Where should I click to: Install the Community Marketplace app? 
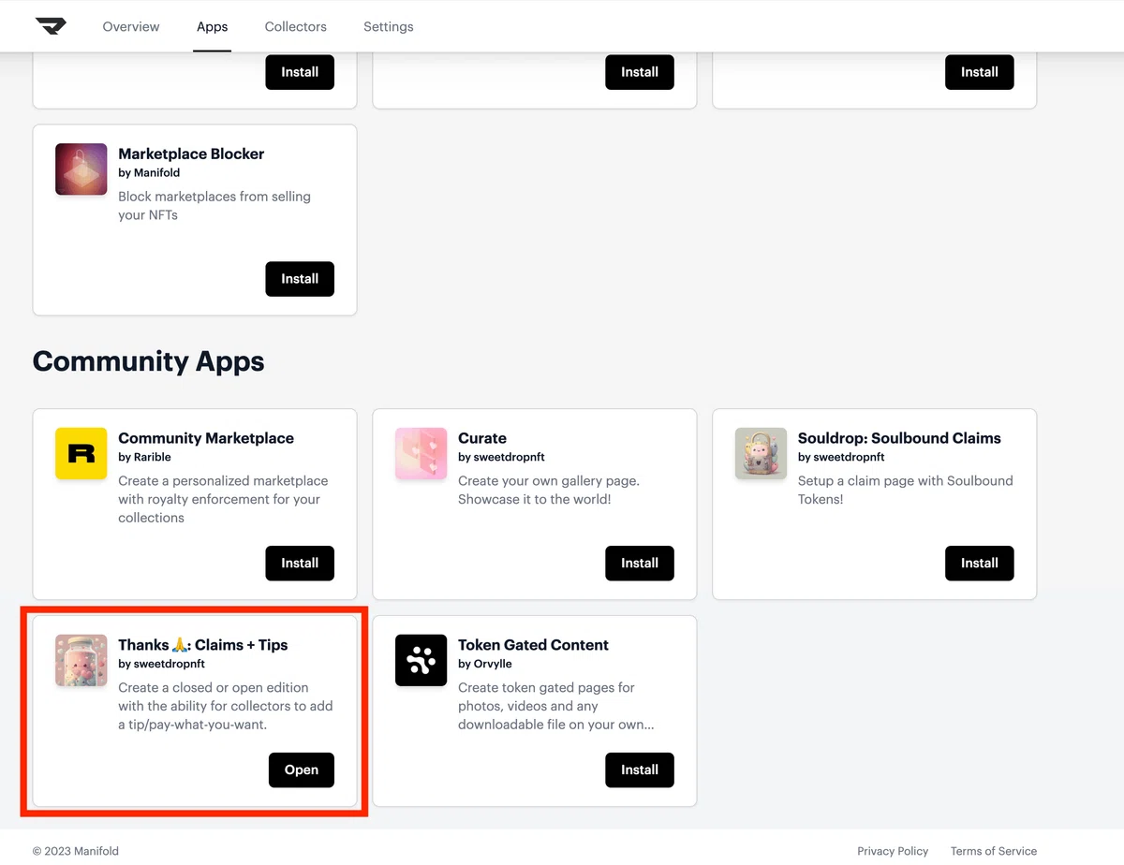[x=300, y=564]
